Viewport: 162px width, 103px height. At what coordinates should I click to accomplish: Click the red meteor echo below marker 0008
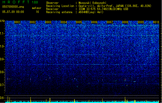[x=125, y=80]
